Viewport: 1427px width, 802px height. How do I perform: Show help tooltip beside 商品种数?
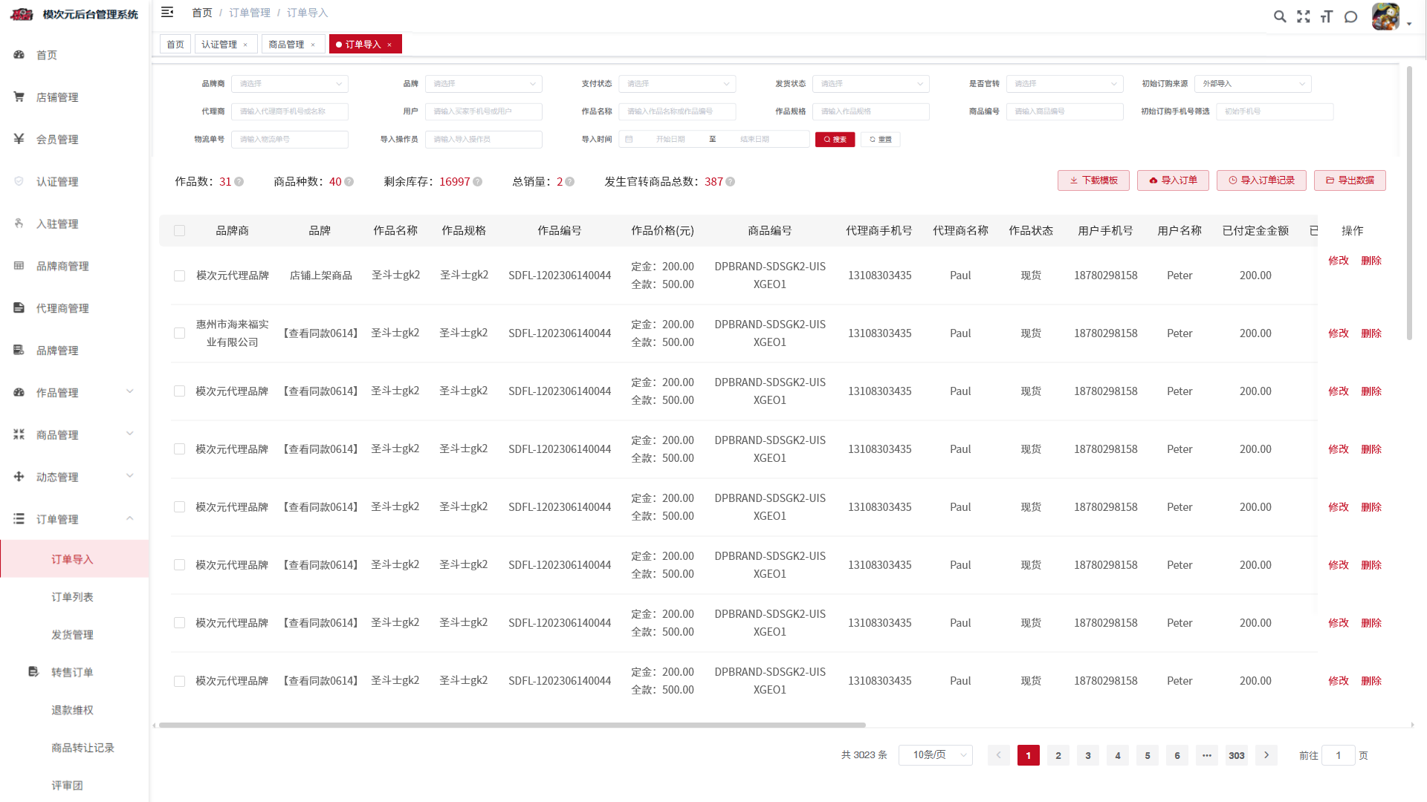(349, 182)
